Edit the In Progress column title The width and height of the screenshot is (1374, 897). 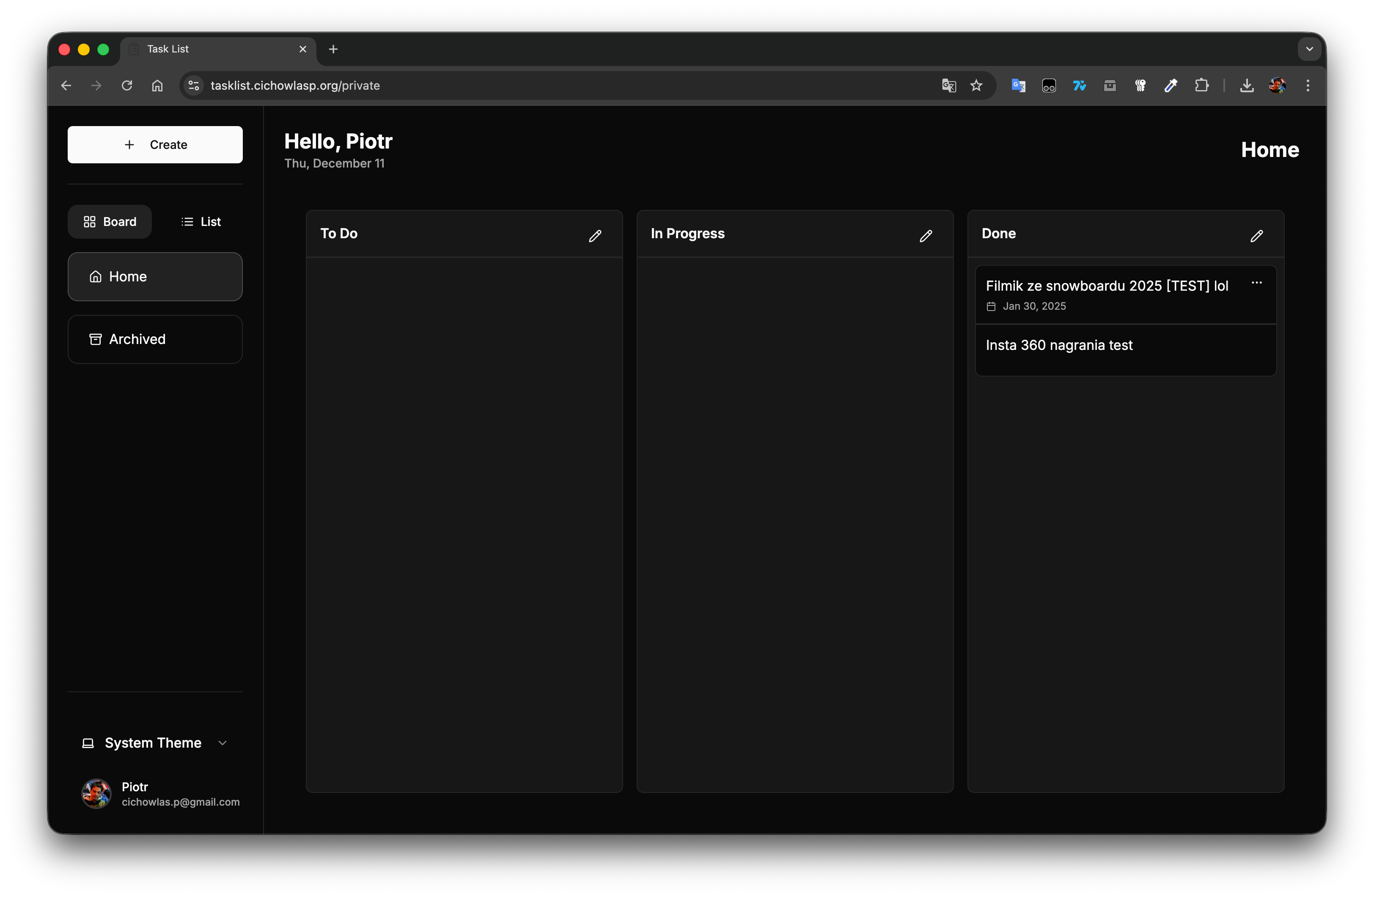[x=926, y=236]
